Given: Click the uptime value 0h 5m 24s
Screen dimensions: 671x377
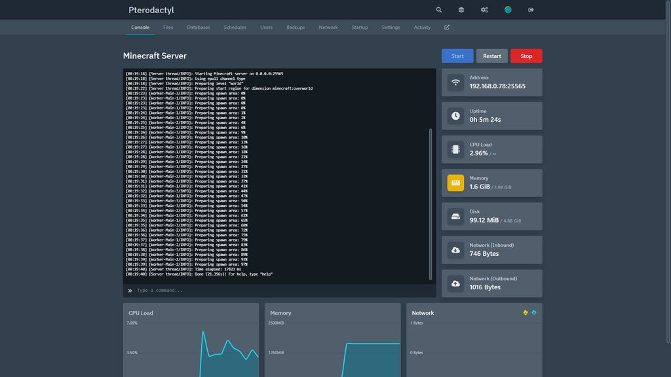Looking at the screenshot, I should [485, 120].
